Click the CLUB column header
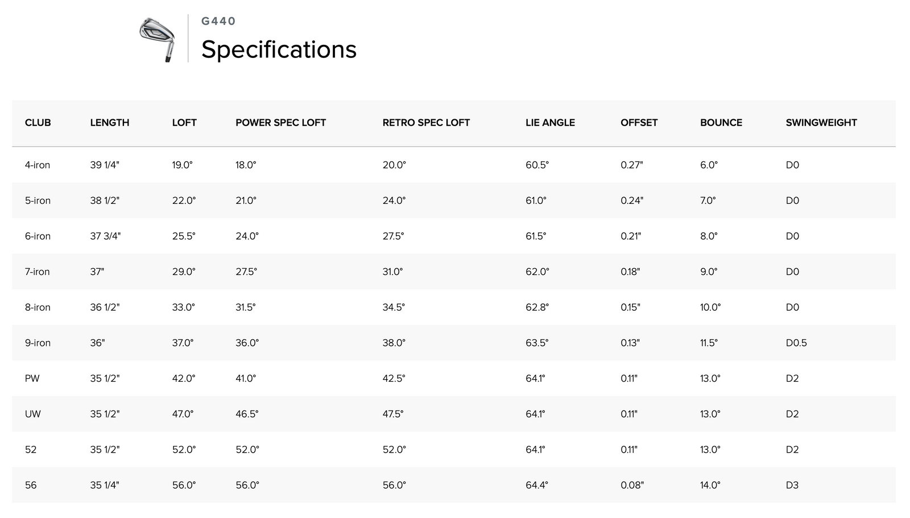This screenshot has height=518, width=910. [38, 123]
